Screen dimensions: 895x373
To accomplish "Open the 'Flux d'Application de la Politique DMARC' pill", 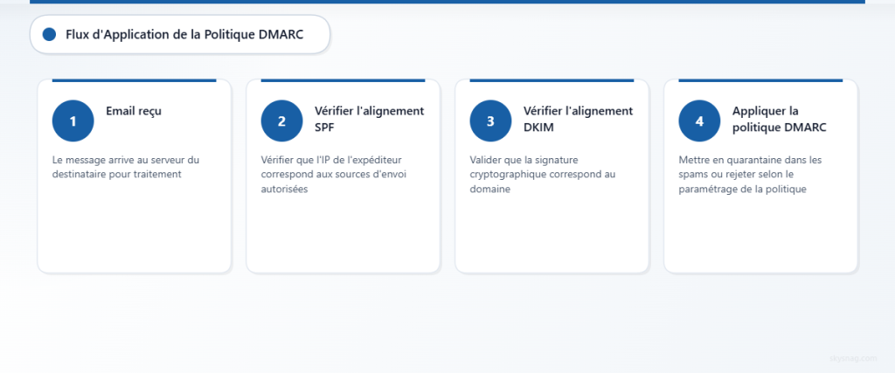I will pyautogui.click(x=180, y=35).
